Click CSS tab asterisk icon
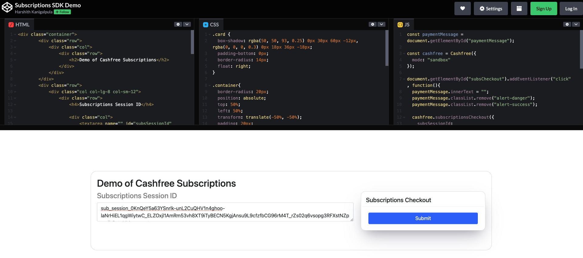The width and height of the screenshot is (583, 258). click(x=205, y=25)
